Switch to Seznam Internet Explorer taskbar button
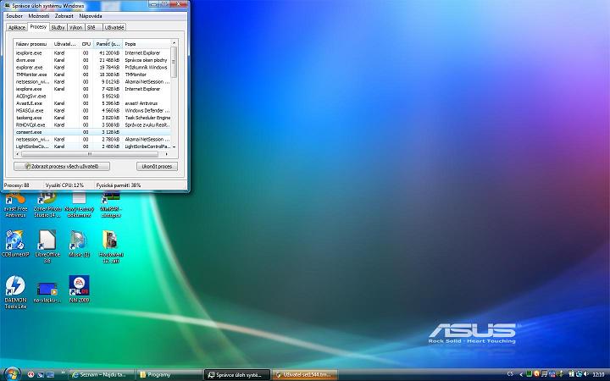The image size is (610, 381). 102,375
